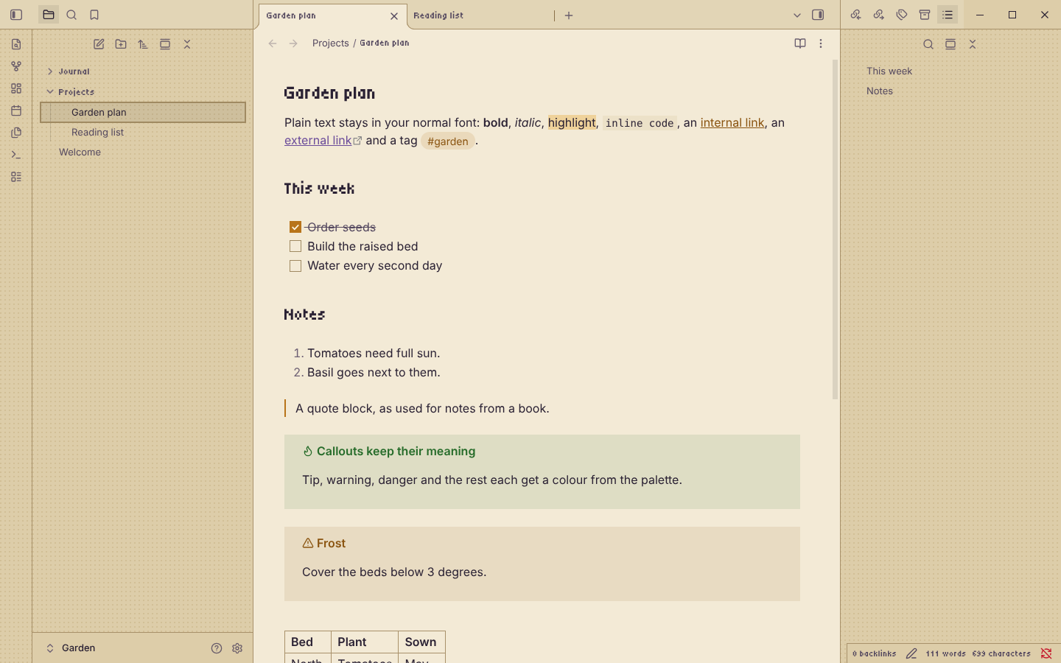
Task: Toggle the right sidebar visibility
Action: [818, 15]
